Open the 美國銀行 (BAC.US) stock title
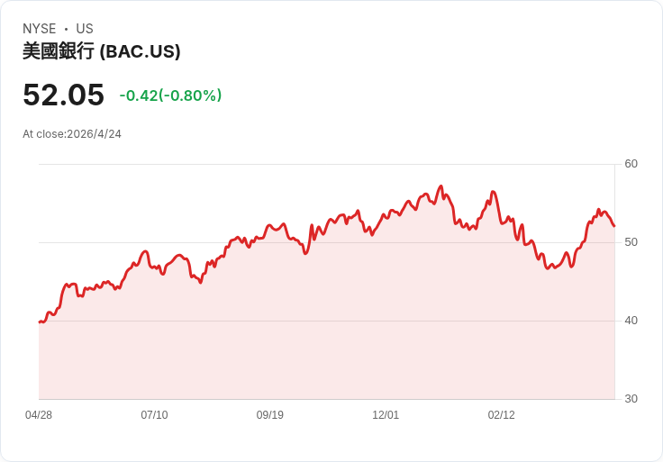Viewport: 663px width, 462px height. (x=101, y=51)
